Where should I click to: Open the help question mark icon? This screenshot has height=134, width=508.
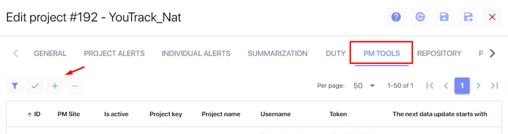click(x=396, y=17)
